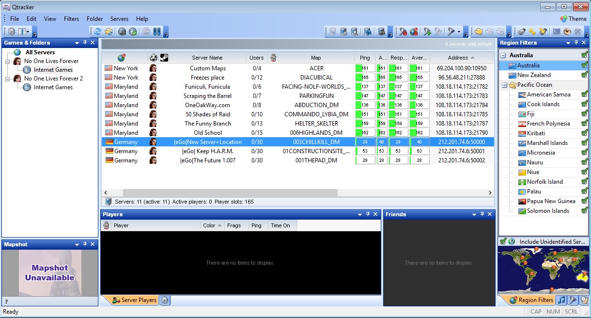Toggle the Cook Islands region checkbox
The height and width of the screenshot is (318, 591).
coord(585,104)
